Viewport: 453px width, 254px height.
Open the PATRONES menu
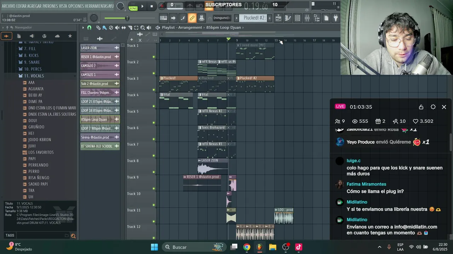(x=50, y=6)
